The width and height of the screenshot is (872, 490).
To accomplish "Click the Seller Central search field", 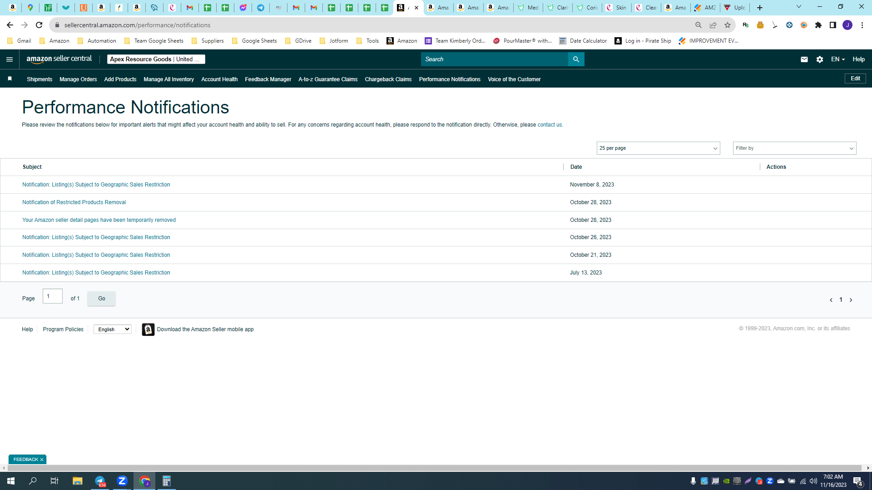I will click(495, 59).
